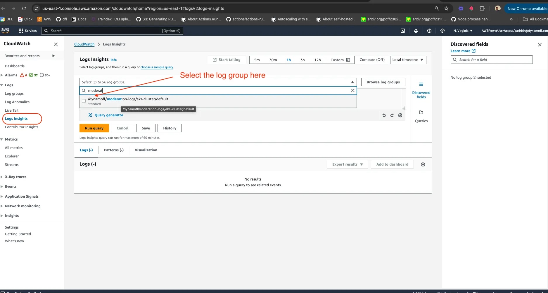548x293 pixels.
Task: Click Search for a field input
Action: [492, 60]
